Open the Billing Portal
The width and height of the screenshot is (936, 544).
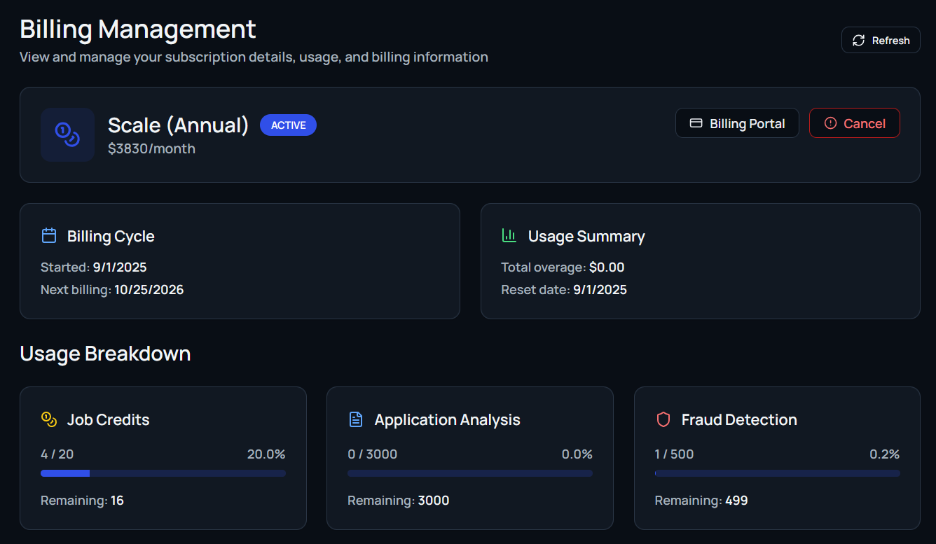pyautogui.click(x=737, y=123)
